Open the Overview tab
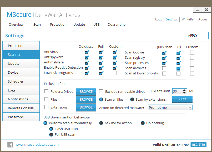 click(16, 25)
